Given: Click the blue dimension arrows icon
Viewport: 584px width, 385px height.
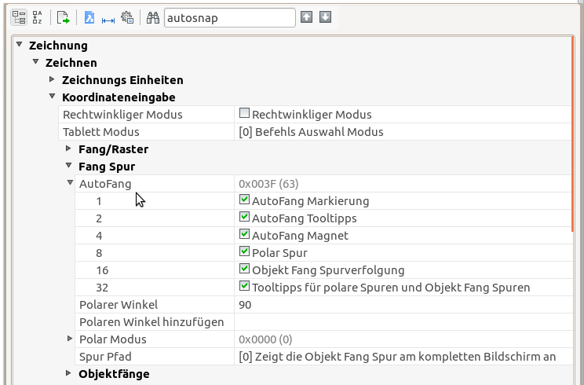Looking at the screenshot, I should [x=108, y=17].
